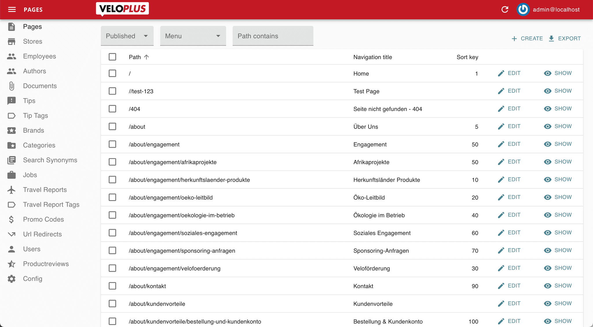Open the admin user avatar icon
The width and height of the screenshot is (593, 327).
click(523, 10)
